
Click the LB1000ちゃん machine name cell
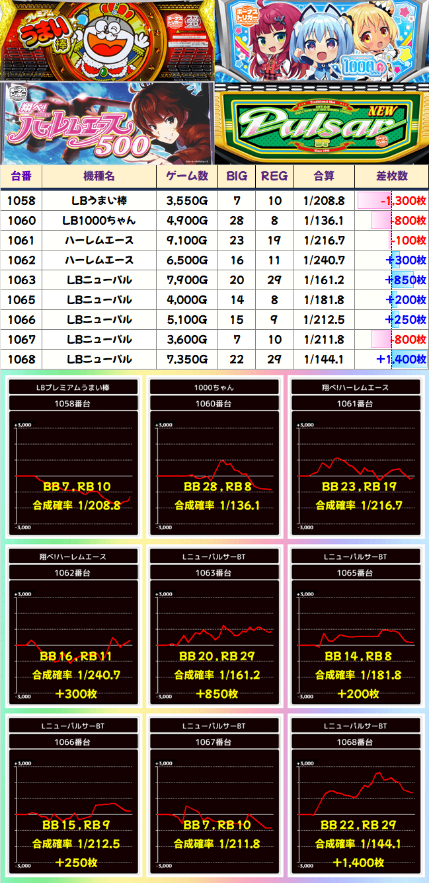click(99, 221)
